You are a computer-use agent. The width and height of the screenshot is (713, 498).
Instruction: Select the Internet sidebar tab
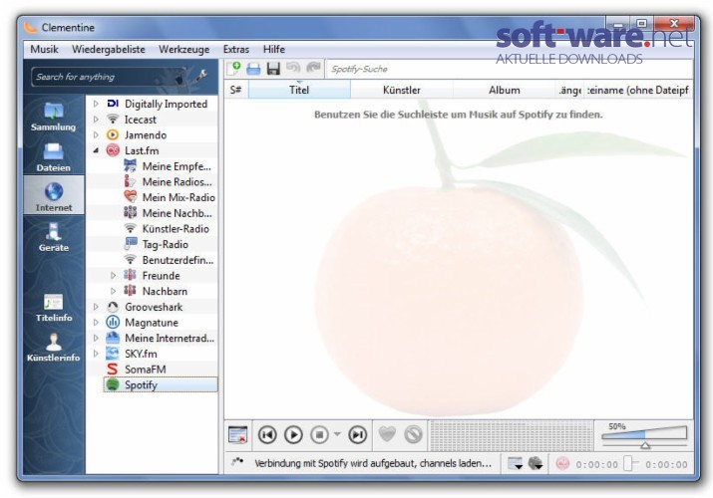click(x=53, y=195)
